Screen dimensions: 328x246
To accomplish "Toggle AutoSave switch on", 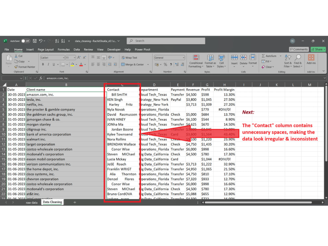I will click(x=26, y=41).
